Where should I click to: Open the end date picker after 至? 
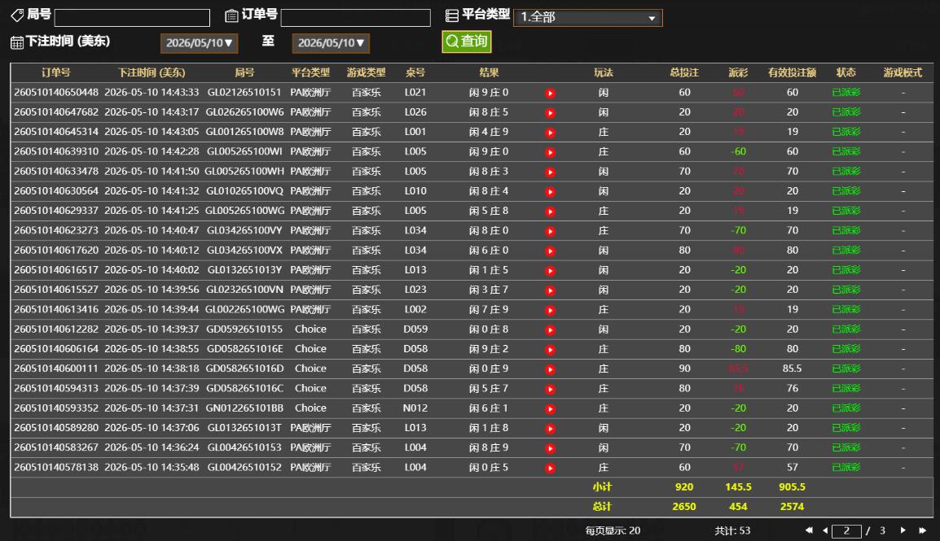331,43
